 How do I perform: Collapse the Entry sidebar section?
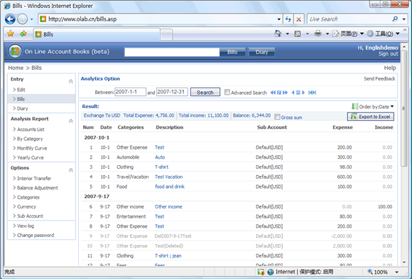point(71,81)
